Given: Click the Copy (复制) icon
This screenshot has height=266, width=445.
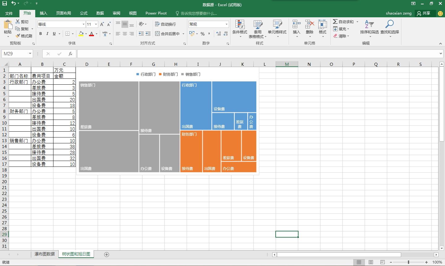Looking at the screenshot, I should 18,29.
